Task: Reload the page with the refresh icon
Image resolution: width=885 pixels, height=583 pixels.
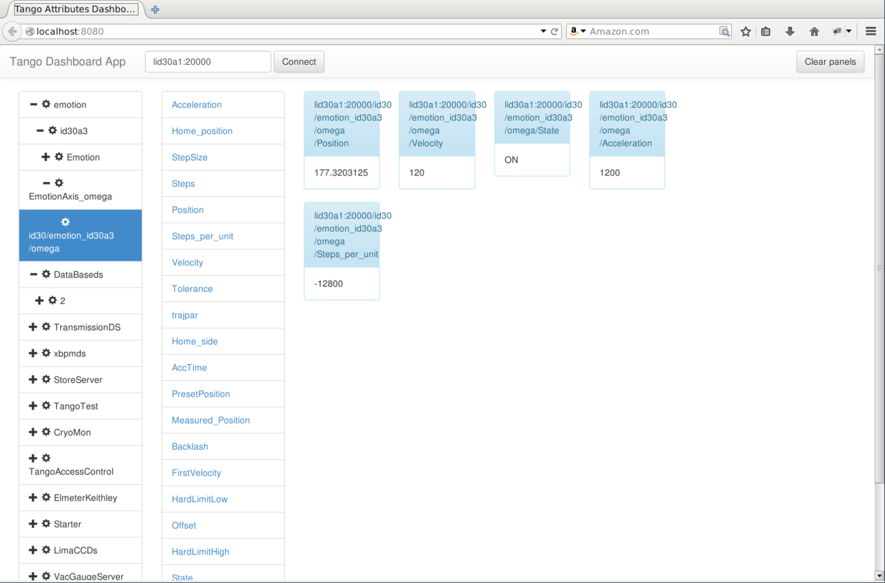Action: point(555,31)
